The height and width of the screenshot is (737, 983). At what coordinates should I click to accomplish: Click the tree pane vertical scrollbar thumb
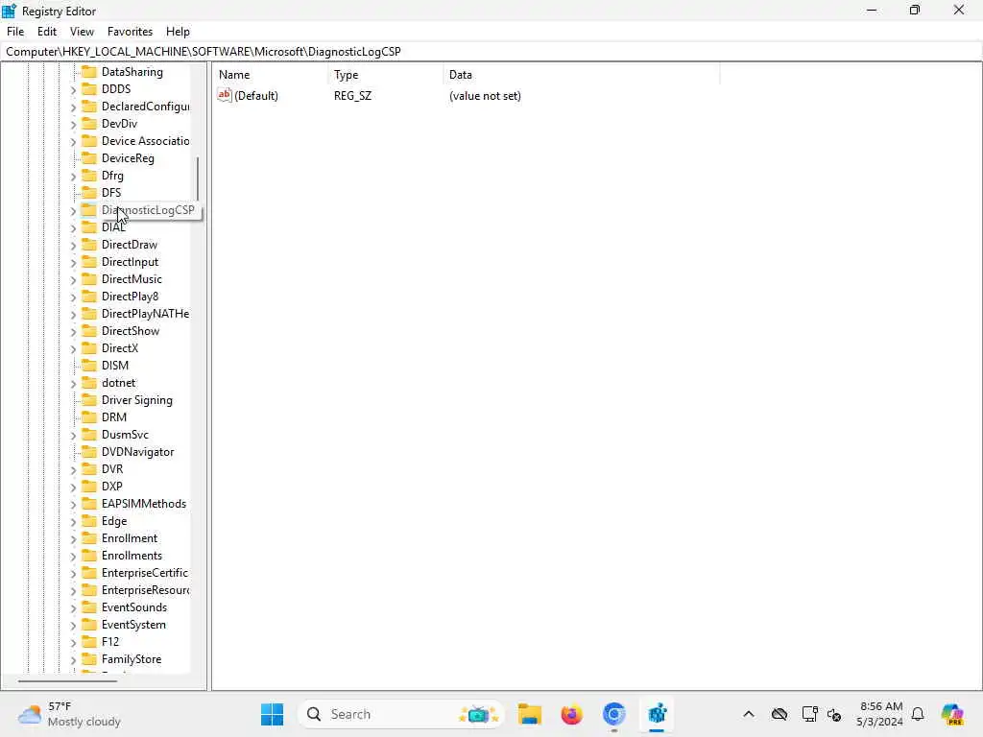pyautogui.click(x=198, y=178)
